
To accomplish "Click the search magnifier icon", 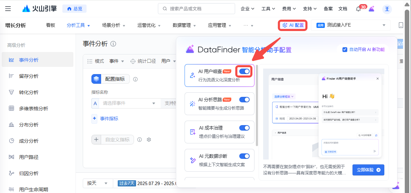I will coord(165,9).
